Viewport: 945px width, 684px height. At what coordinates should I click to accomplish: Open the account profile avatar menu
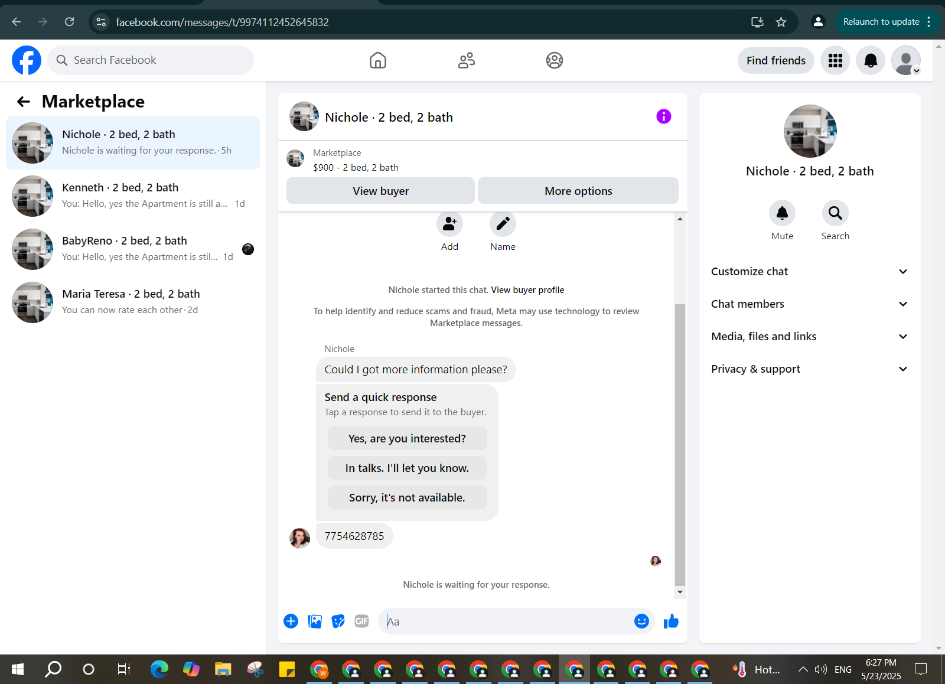[906, 60]
